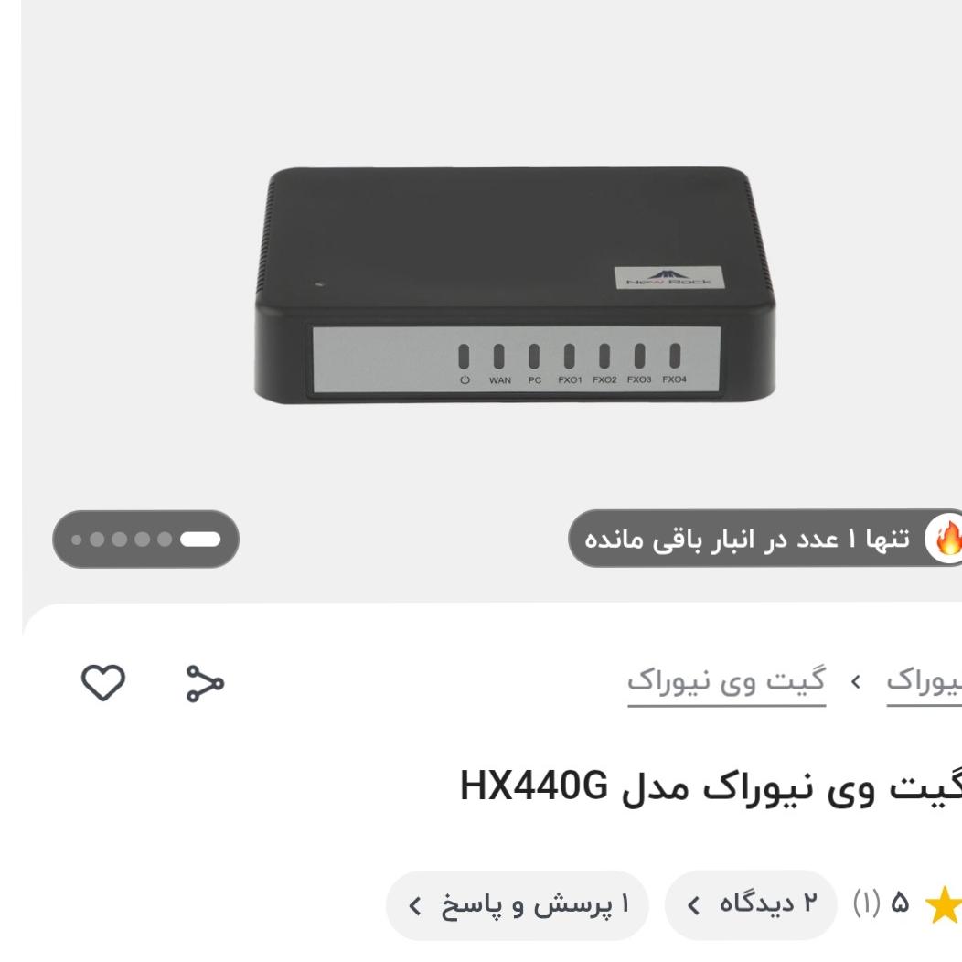This screenshot has width=962, height=962.
Task: Expand reviews via chevron on ۲ دیدگاه
Action: [x=694, y=905]
